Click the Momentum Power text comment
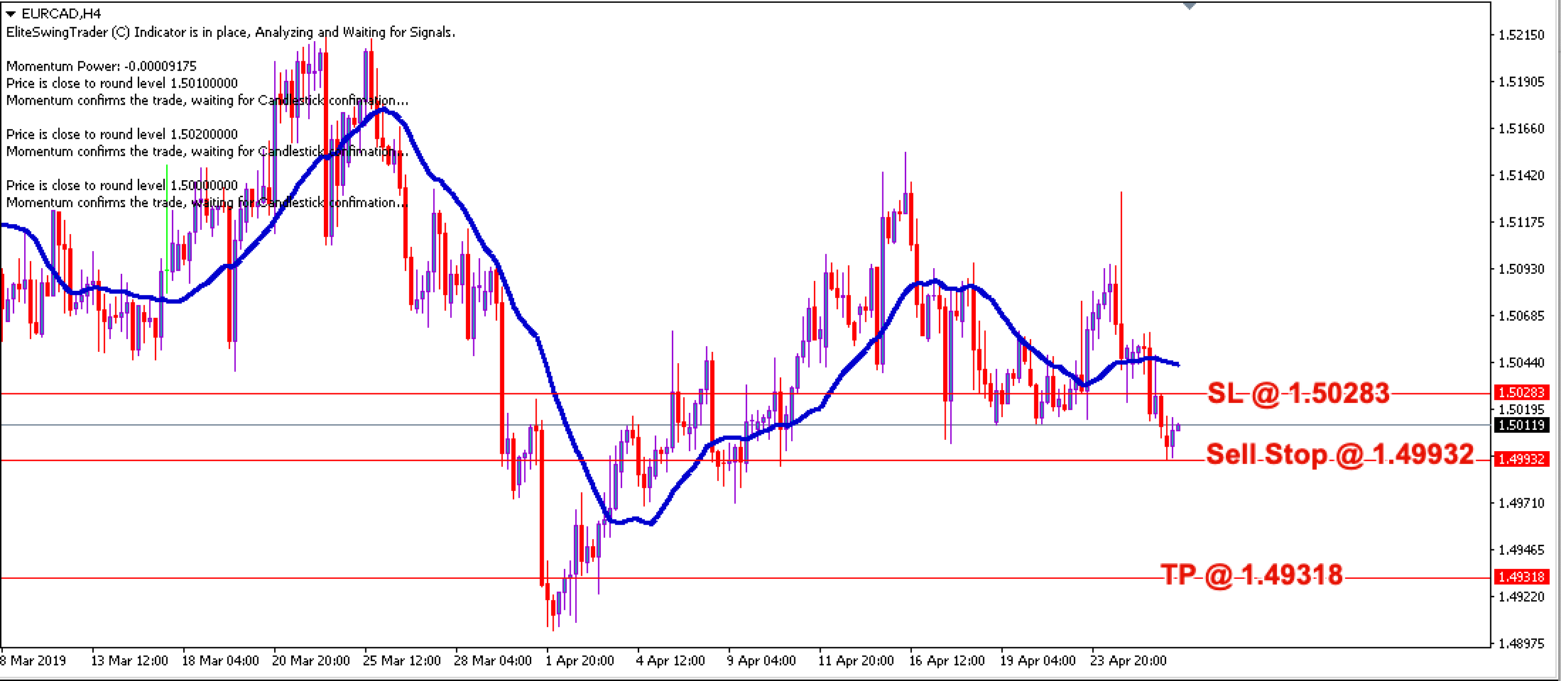 [99, 66]
